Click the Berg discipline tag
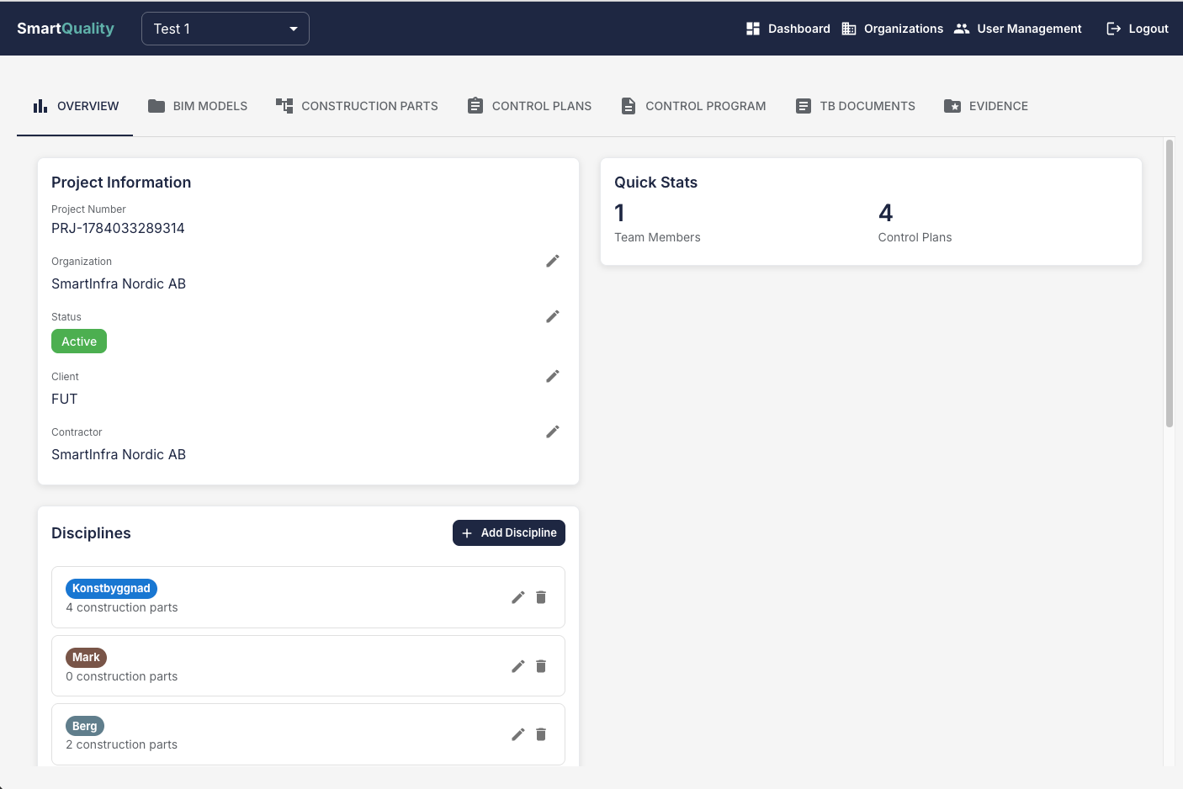Image resolution: width=1183 pixels, height=789 pixels. coord(85,726)
